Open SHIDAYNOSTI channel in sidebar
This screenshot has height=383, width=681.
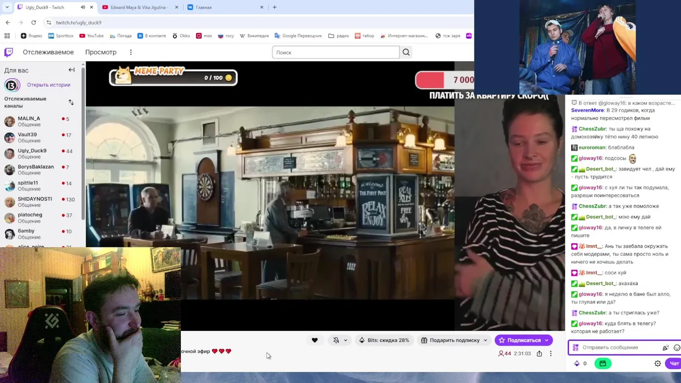tap(42, 201)
